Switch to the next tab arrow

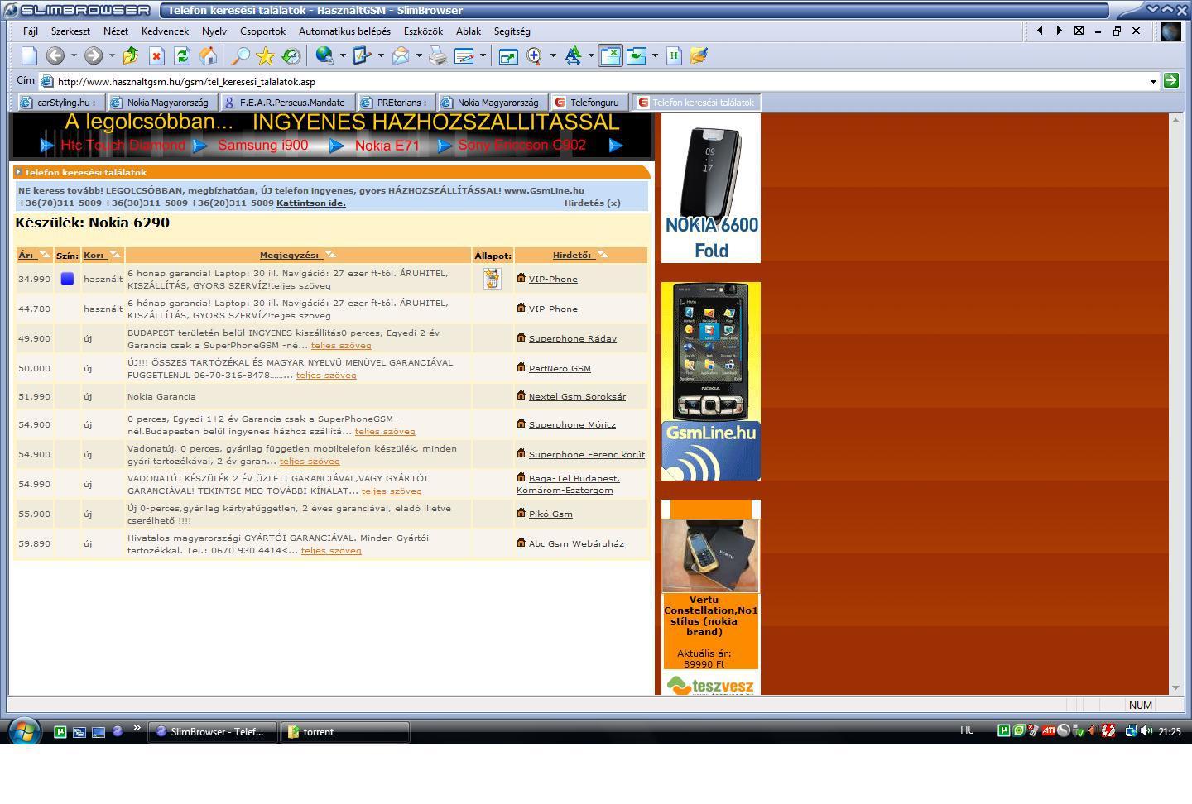point(1059,31)
